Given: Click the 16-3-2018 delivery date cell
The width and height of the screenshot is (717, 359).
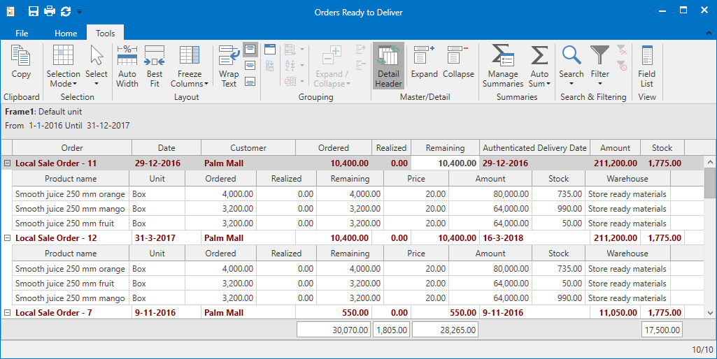Looking at the screenshot, I should tap(534, 238).
